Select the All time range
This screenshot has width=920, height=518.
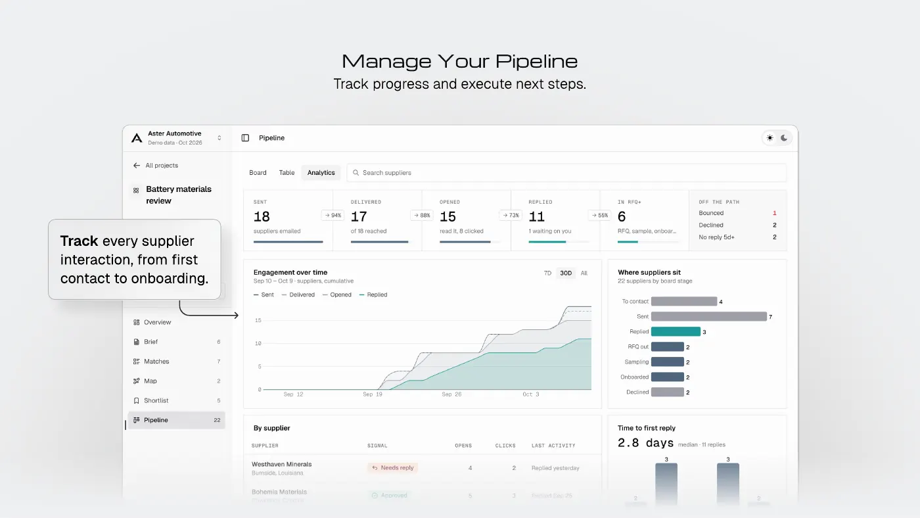584,273
